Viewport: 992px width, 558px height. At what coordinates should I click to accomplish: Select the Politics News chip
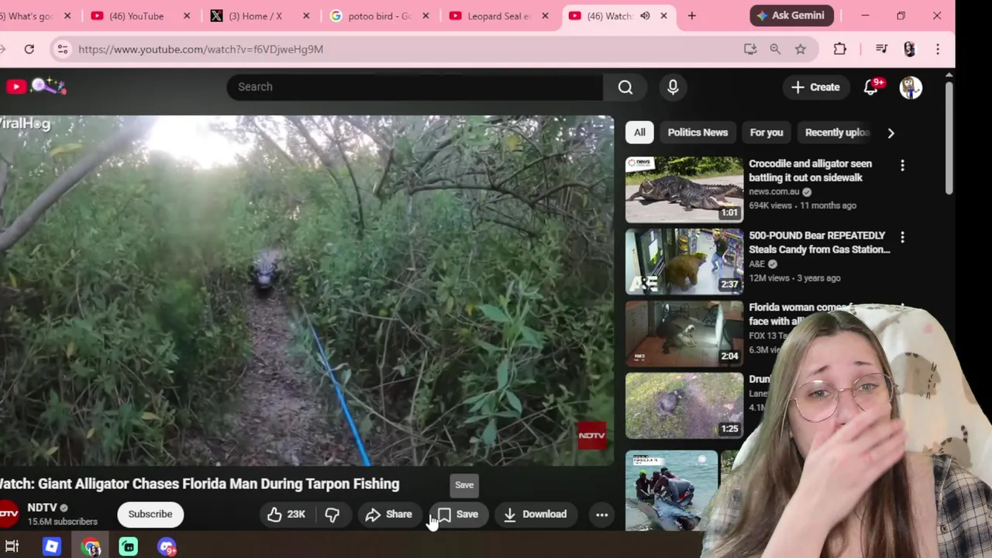pos(697,133)
